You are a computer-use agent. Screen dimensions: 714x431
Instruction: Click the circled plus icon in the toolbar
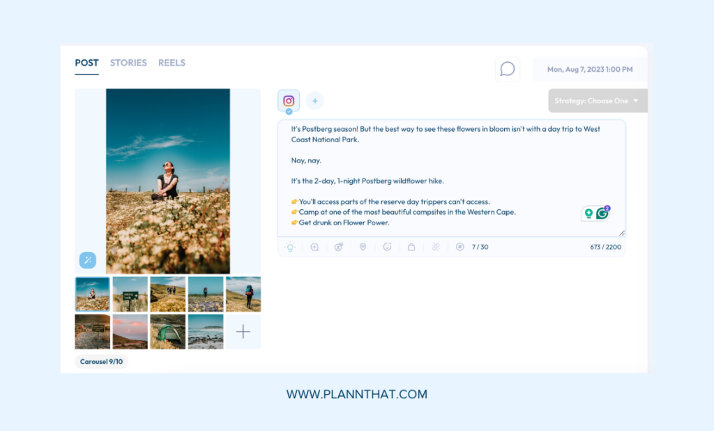coord(314,247)
